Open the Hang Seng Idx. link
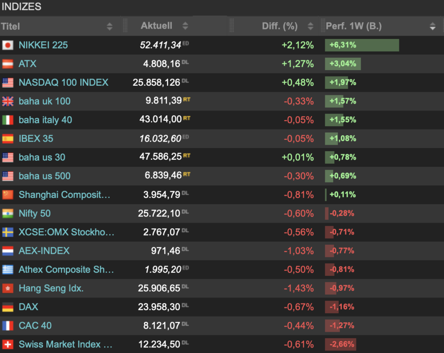This screenshot has height=353, width=444. 51,288
